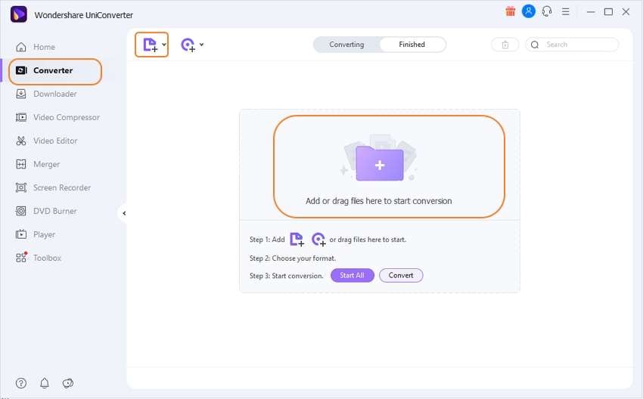Image resolution: width=643 pixels, height=399 pixels.
Task: Click the Add Files icon in toolbar
Action: tap(150, 45)
